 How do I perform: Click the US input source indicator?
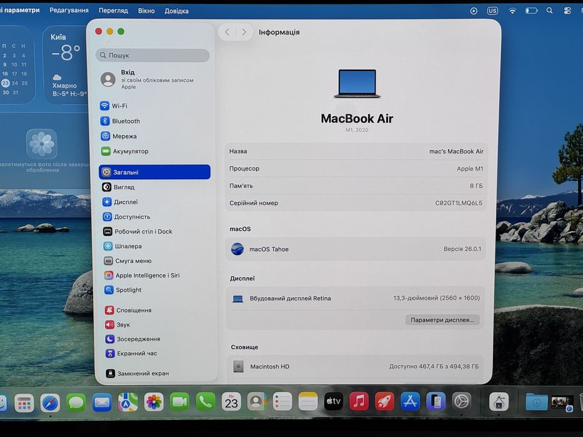pos(492,11)
